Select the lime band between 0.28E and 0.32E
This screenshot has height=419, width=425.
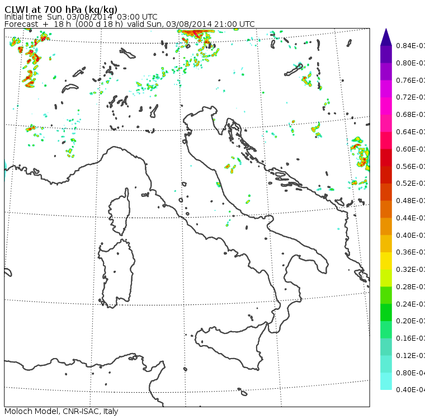pos(386,278)
